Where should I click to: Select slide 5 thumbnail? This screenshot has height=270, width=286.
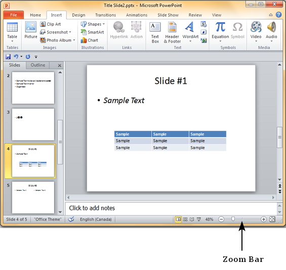33,197
